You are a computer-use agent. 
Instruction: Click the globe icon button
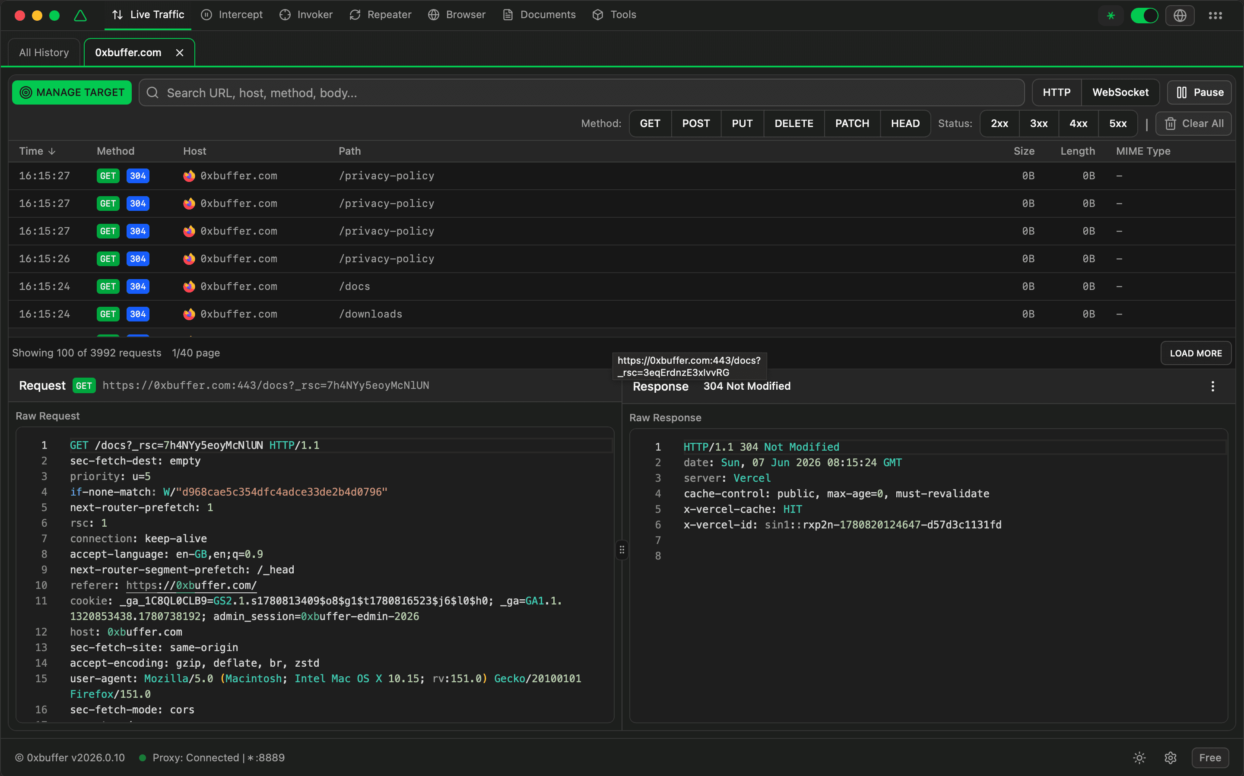(1180, 16)
